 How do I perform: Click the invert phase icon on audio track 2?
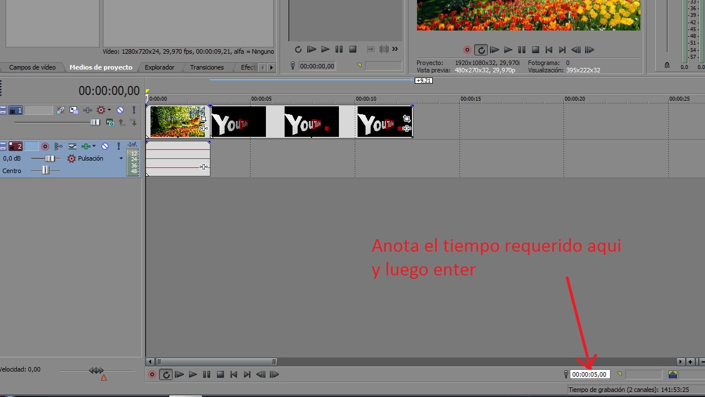coord(72,146)
